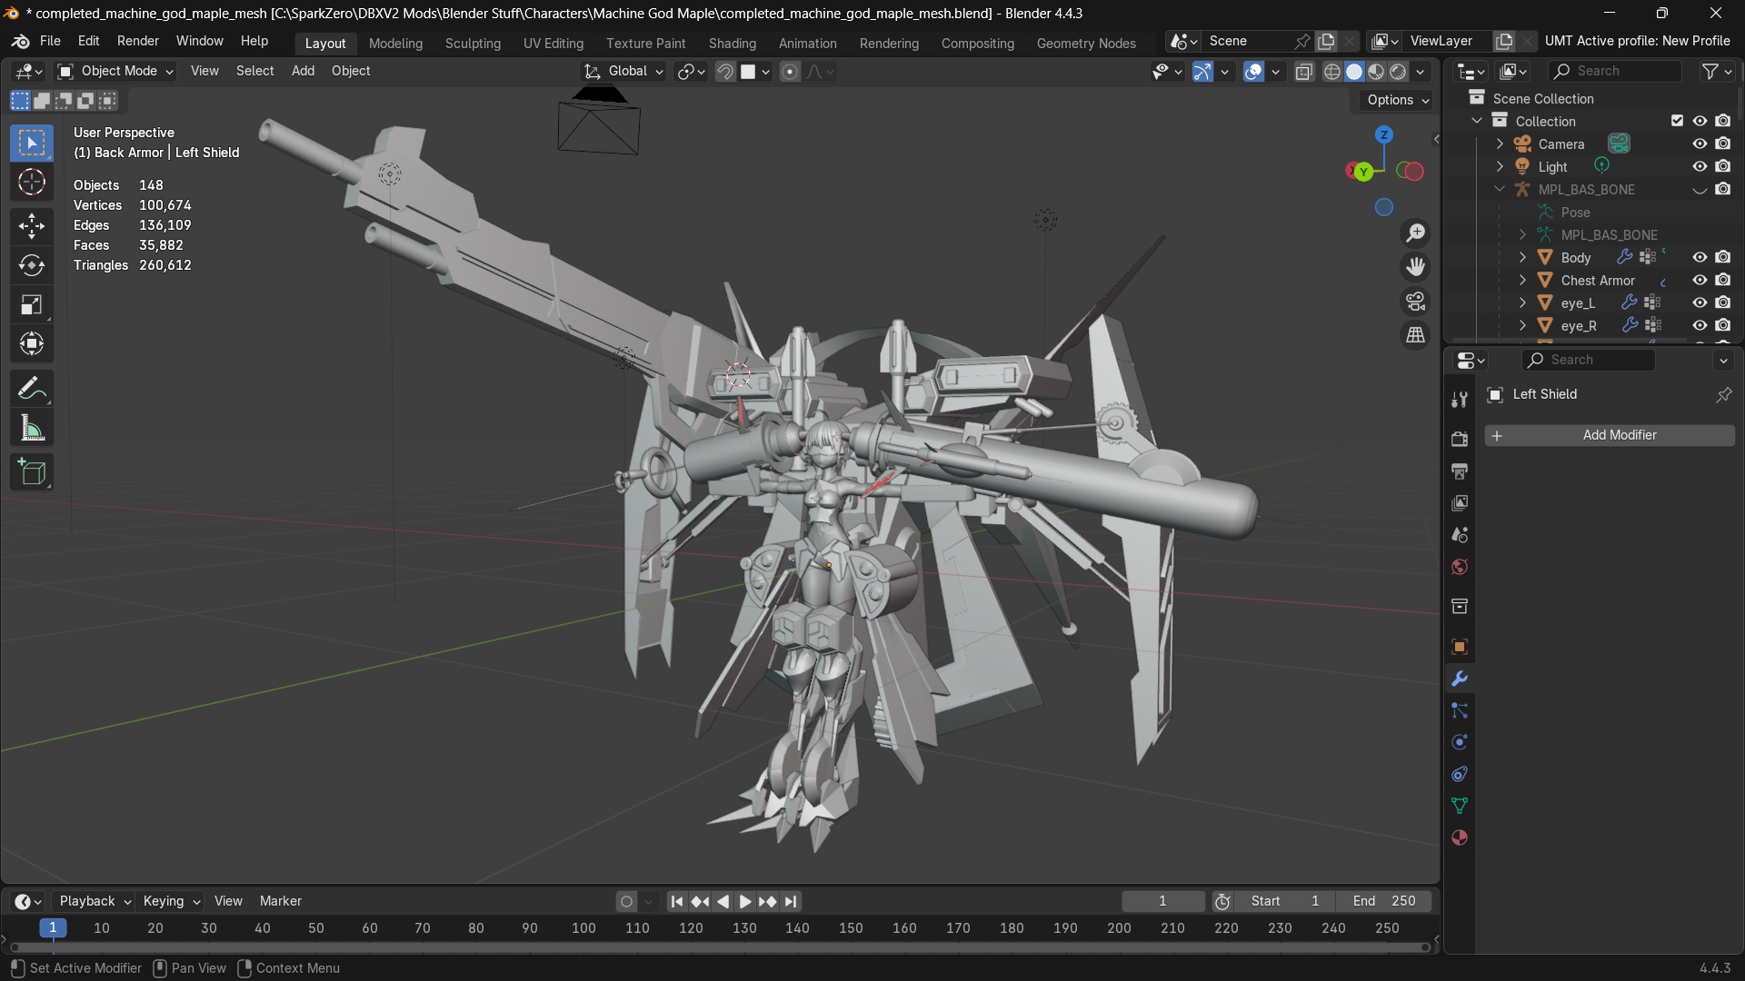1745x981 pixels.
Task: Select the Select Box tool
Action: [x=32, y=144]
